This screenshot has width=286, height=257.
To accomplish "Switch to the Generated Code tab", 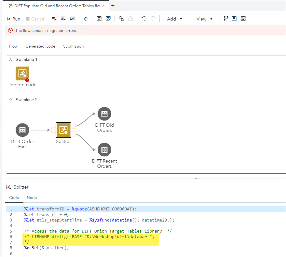I will 40,46.
